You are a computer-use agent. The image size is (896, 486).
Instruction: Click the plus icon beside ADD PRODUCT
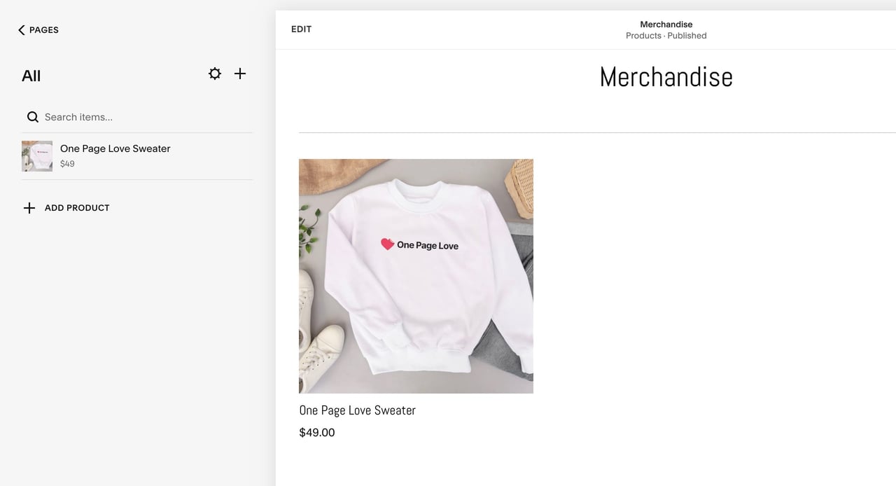click(29, 207)
